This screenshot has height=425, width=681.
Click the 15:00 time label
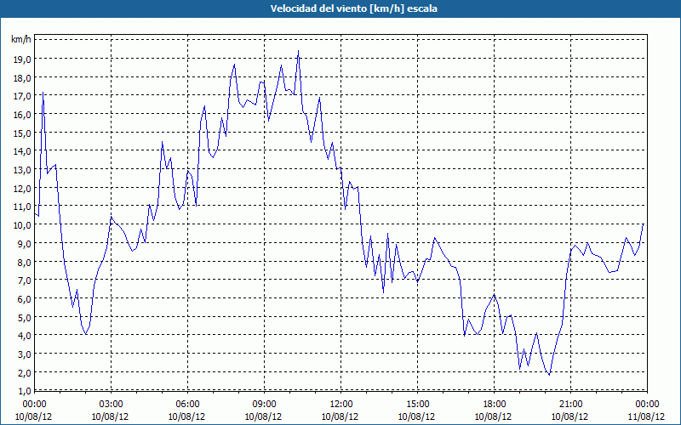click(x=417, y=405)
